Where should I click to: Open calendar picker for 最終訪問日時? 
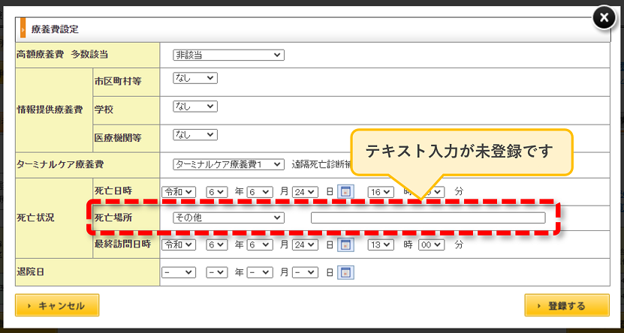click(x=346, y=245)
